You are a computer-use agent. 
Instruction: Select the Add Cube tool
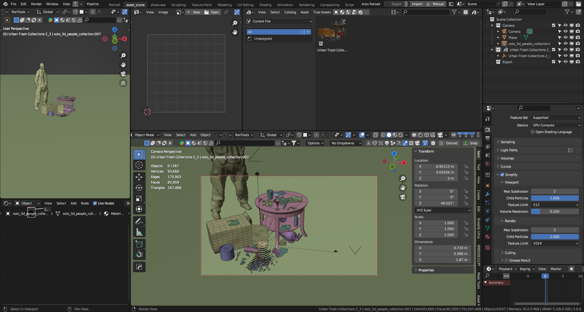click(x=139, y=244)
